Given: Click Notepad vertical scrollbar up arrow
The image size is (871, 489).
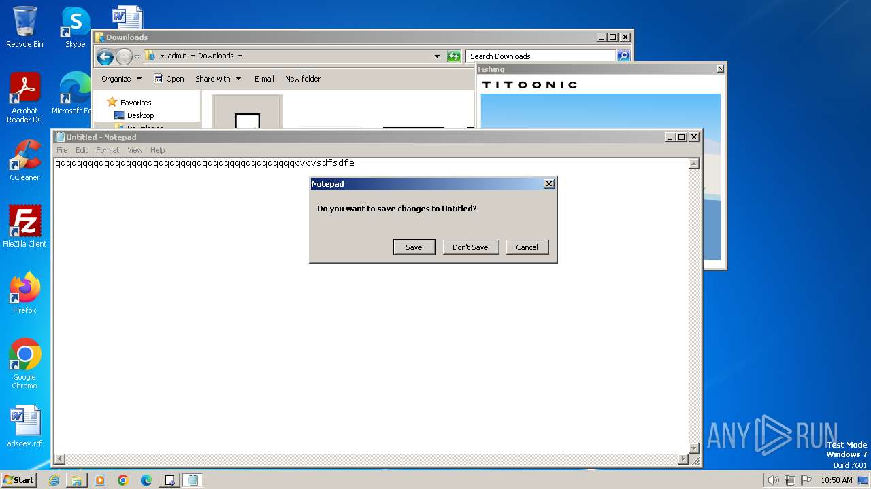Looking at the screenshot, I should click(x=694, y=164).
